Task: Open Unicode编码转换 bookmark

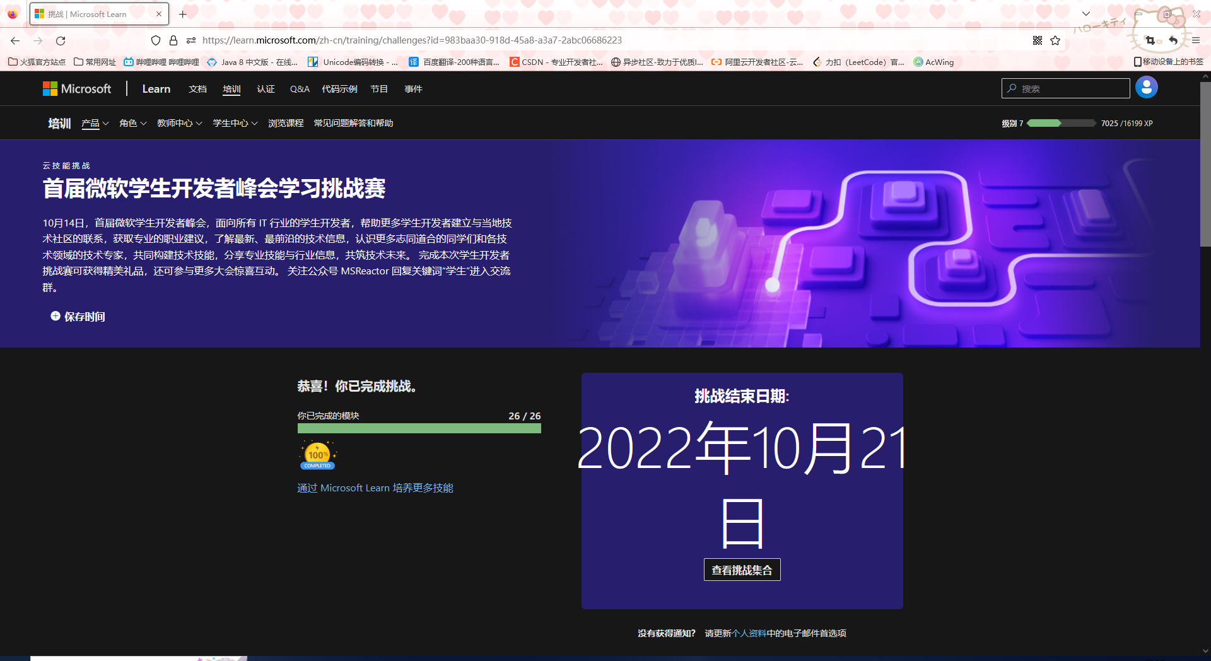Action: pos(353,62)
